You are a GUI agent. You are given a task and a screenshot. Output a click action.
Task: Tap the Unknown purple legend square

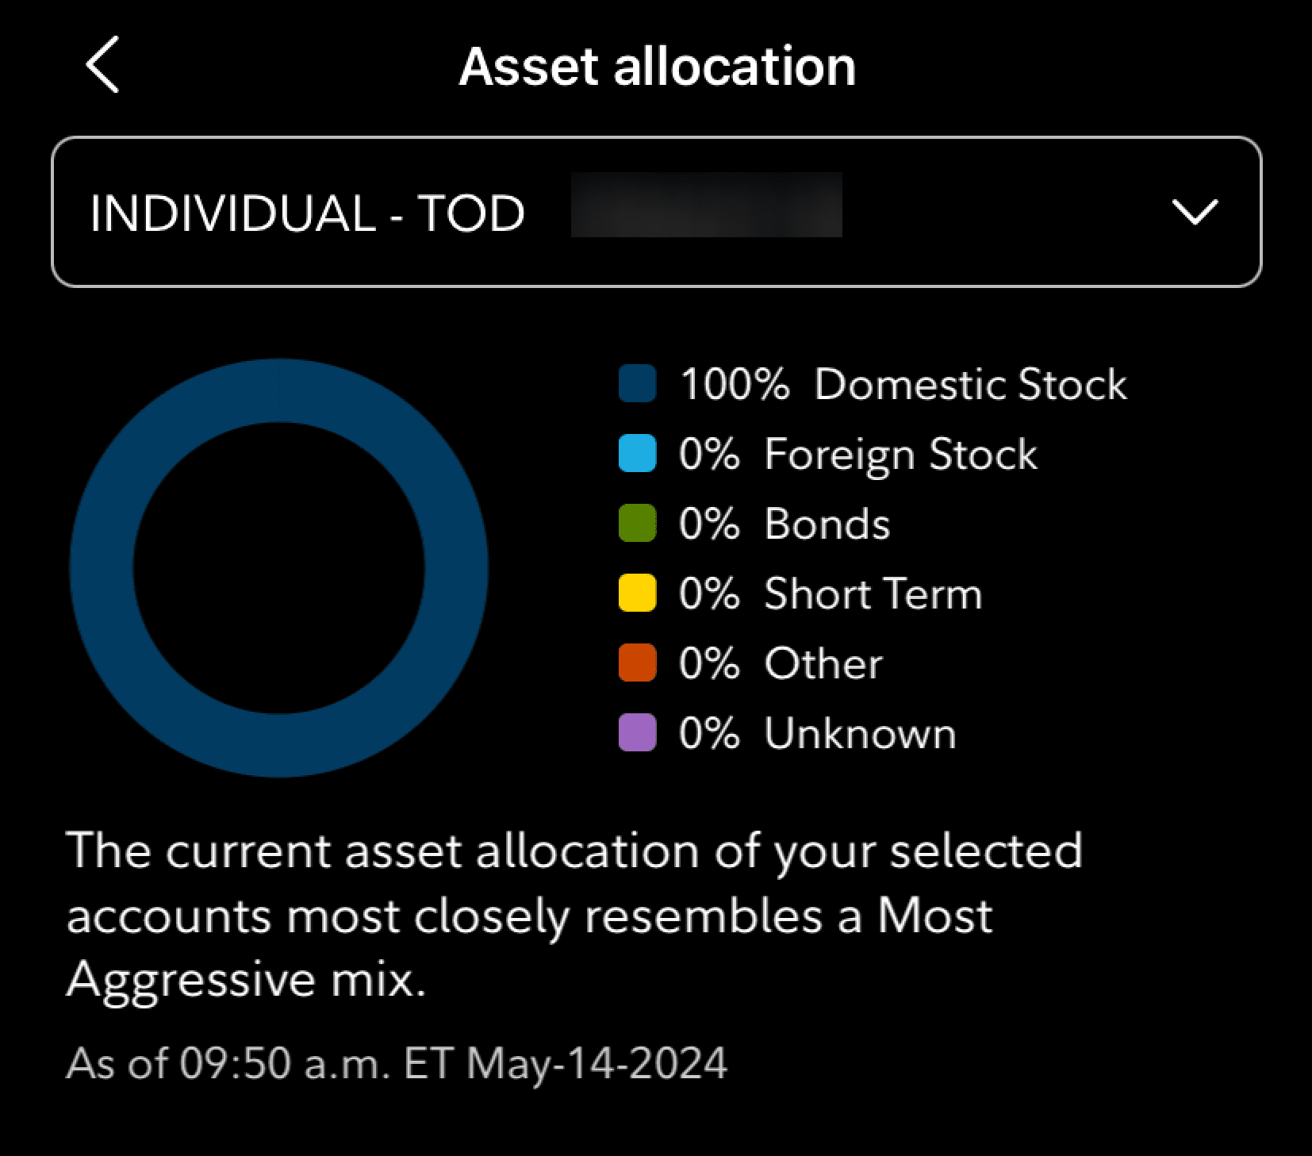point(637,733)
